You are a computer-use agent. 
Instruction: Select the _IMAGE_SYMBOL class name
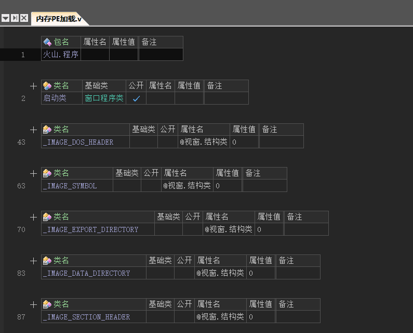click(70, 186)
